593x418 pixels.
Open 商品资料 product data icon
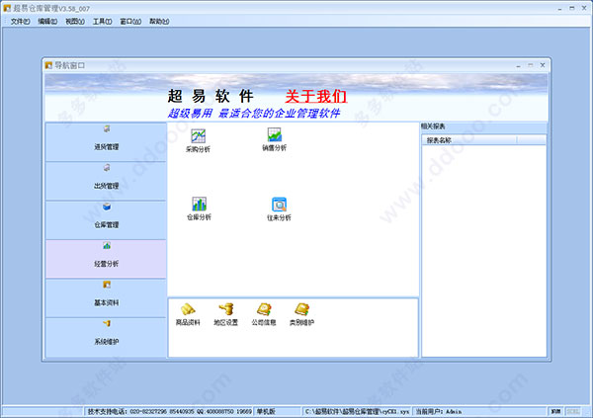coord(188,314)
